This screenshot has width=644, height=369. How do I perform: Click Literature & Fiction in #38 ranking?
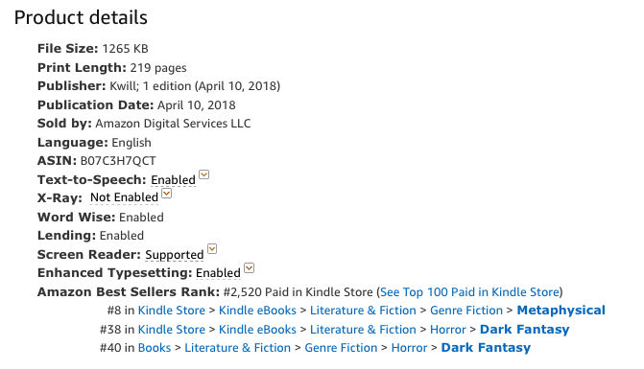click(363, 330)
